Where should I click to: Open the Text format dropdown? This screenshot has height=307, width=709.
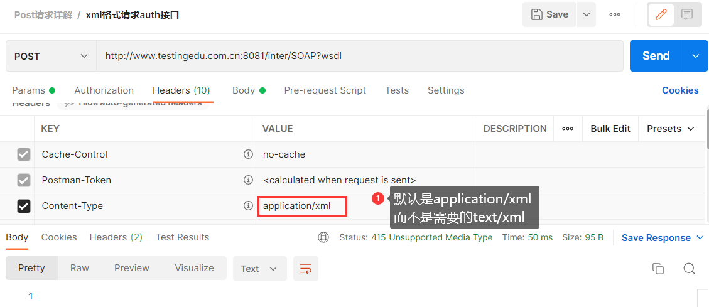[x=259, y=269]
